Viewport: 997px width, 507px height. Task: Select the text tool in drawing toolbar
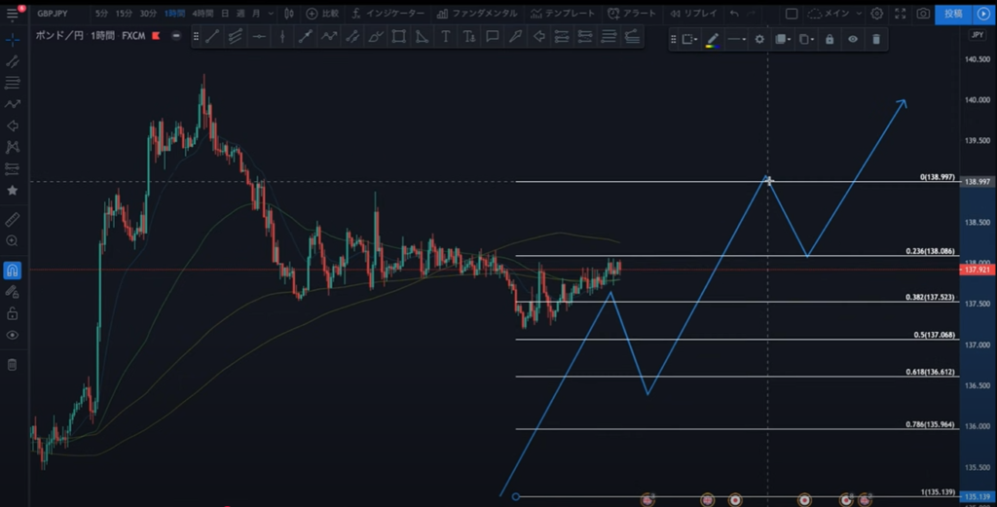click(x=445, y=36)
